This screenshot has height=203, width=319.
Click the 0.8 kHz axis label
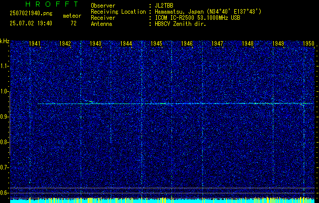click(x=4, y=142)
